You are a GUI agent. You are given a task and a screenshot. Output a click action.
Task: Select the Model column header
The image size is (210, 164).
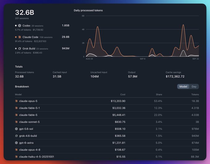pyautogui.click(x=18, y=95)
